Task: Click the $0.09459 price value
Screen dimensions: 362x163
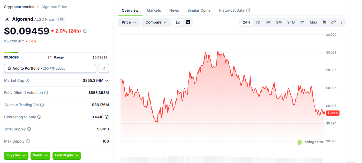Action: coord(27,31)
